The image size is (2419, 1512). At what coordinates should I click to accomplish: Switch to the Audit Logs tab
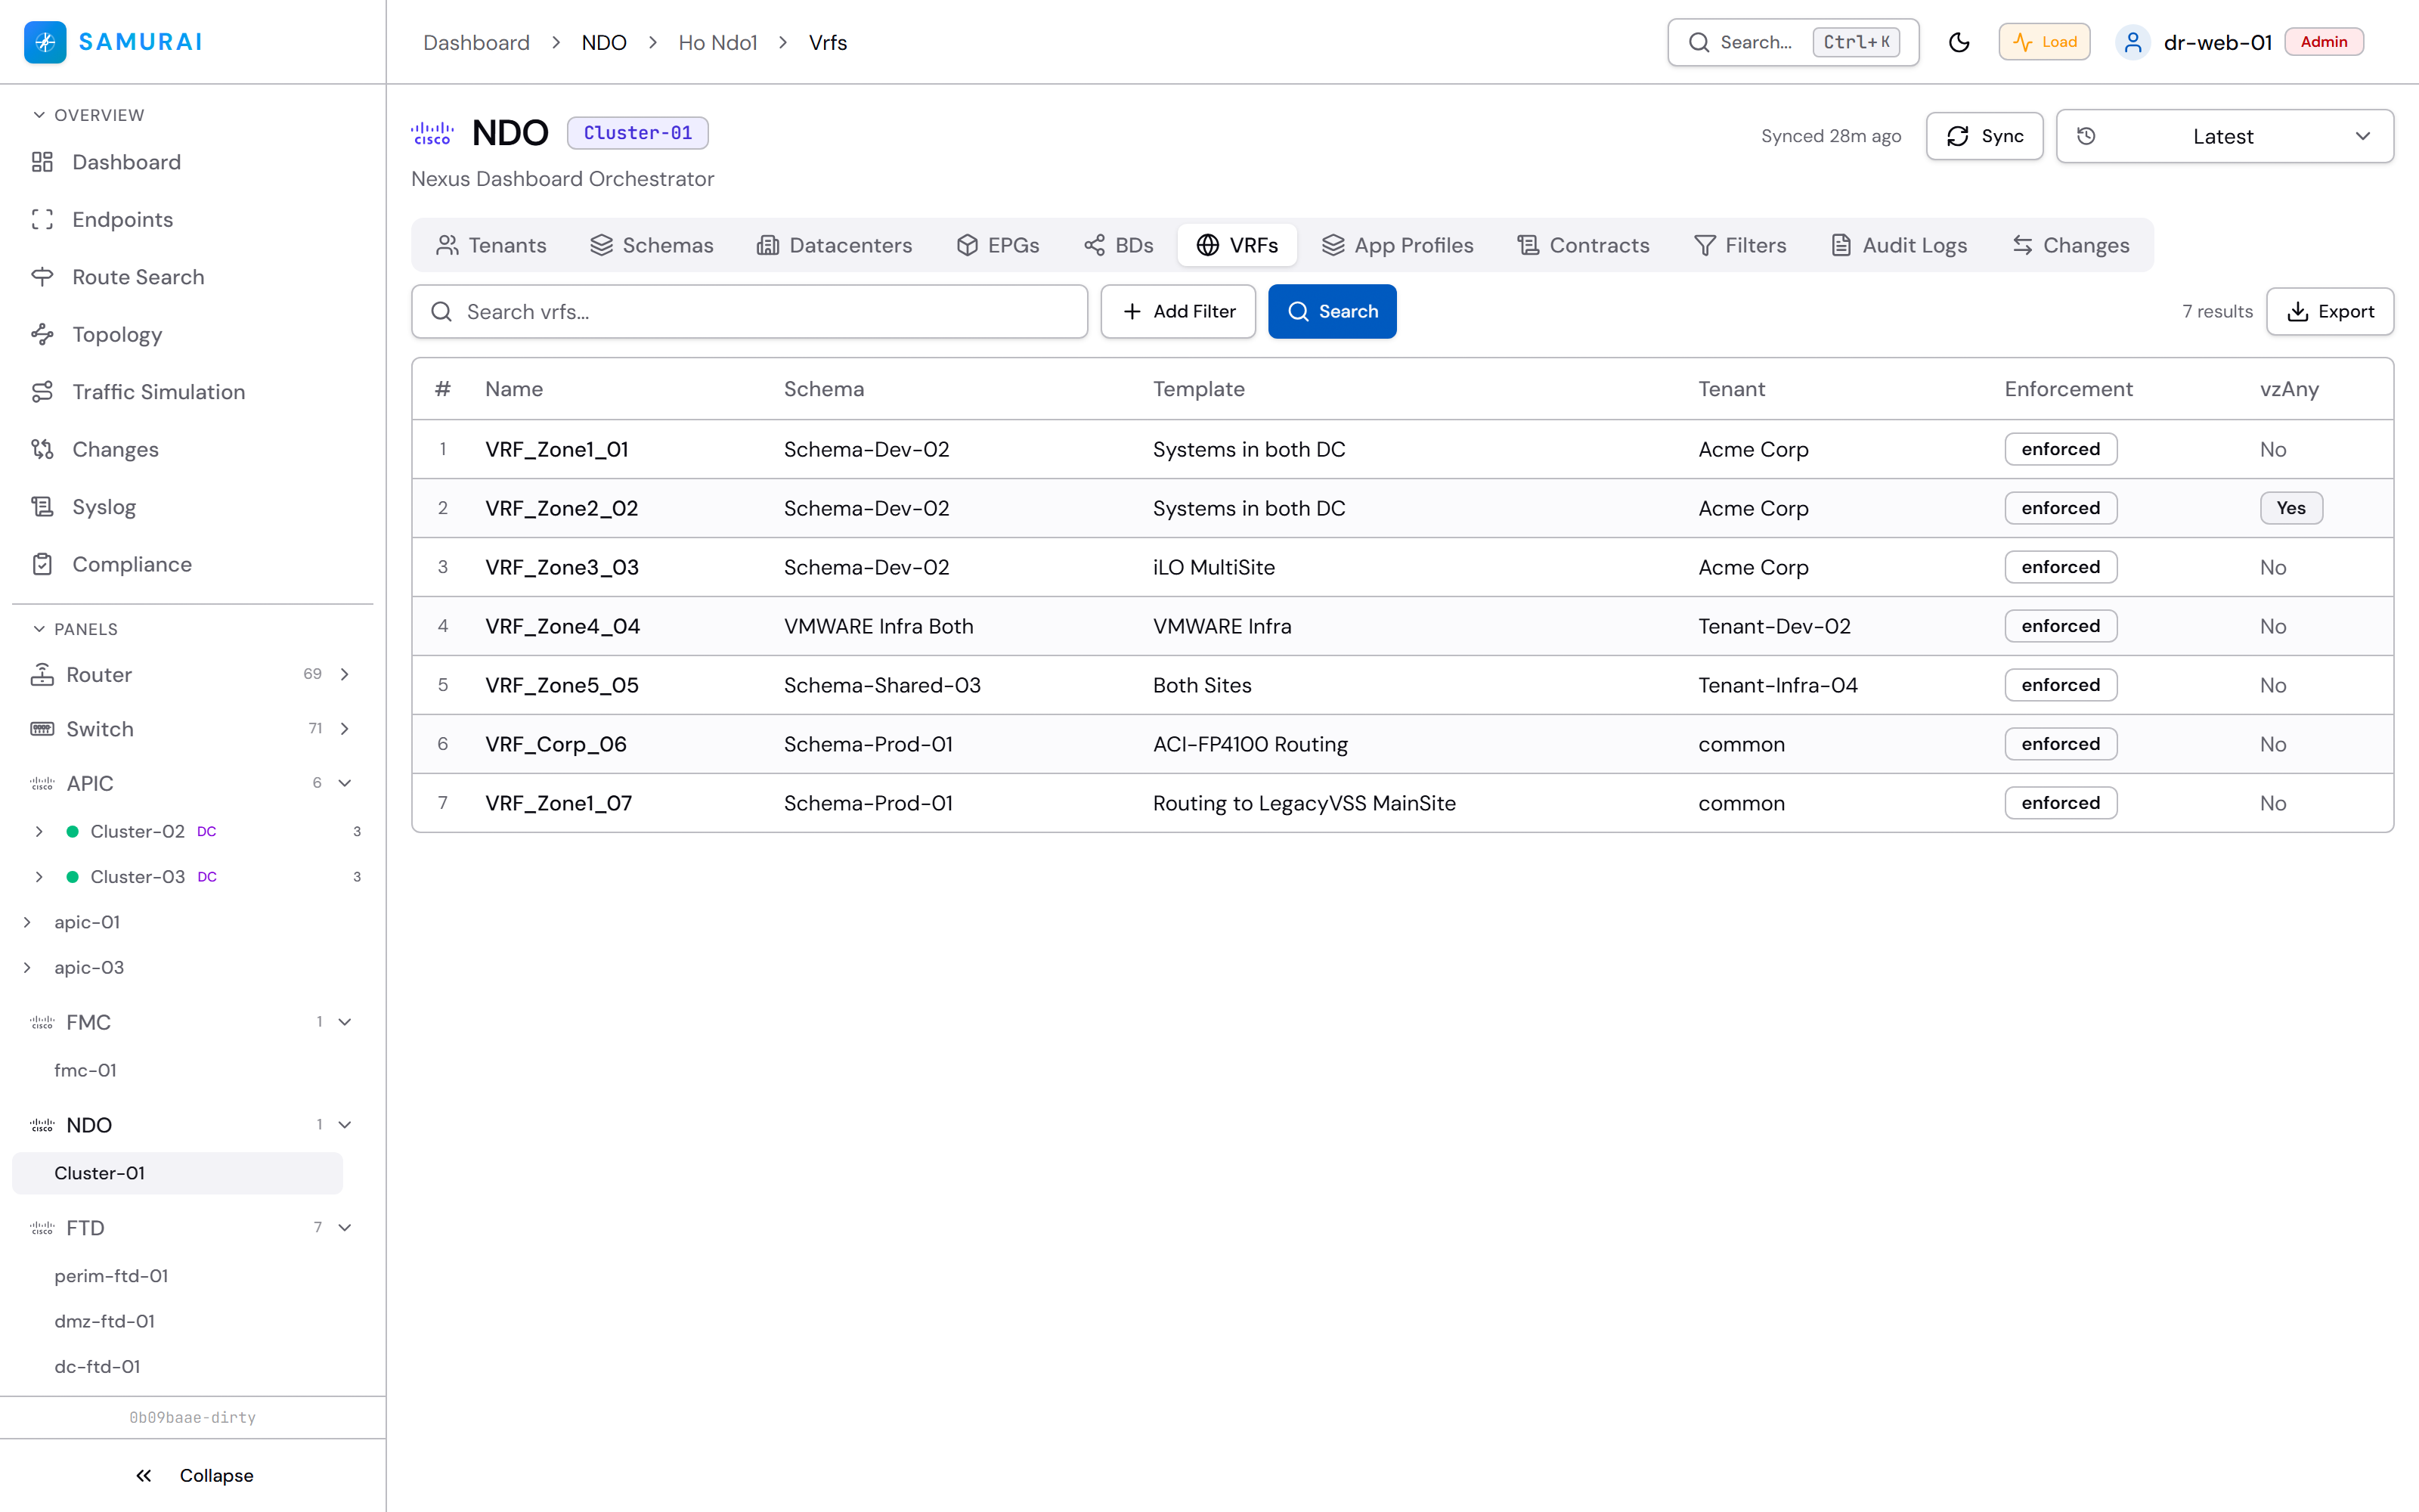[x=1898, y=245]
